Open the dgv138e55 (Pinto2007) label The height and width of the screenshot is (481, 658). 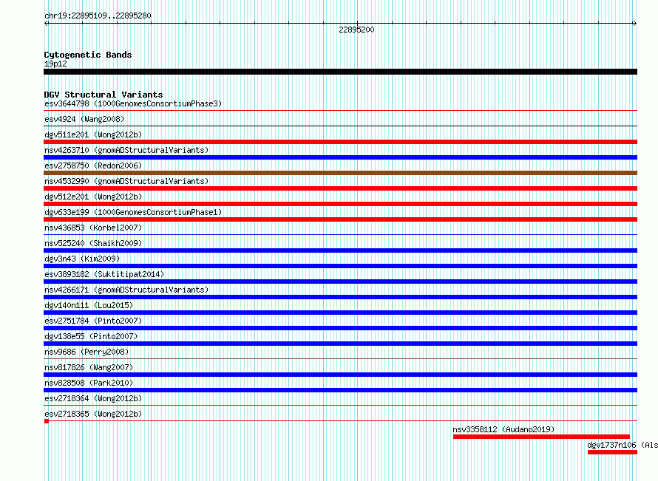(x=91, y=336)
